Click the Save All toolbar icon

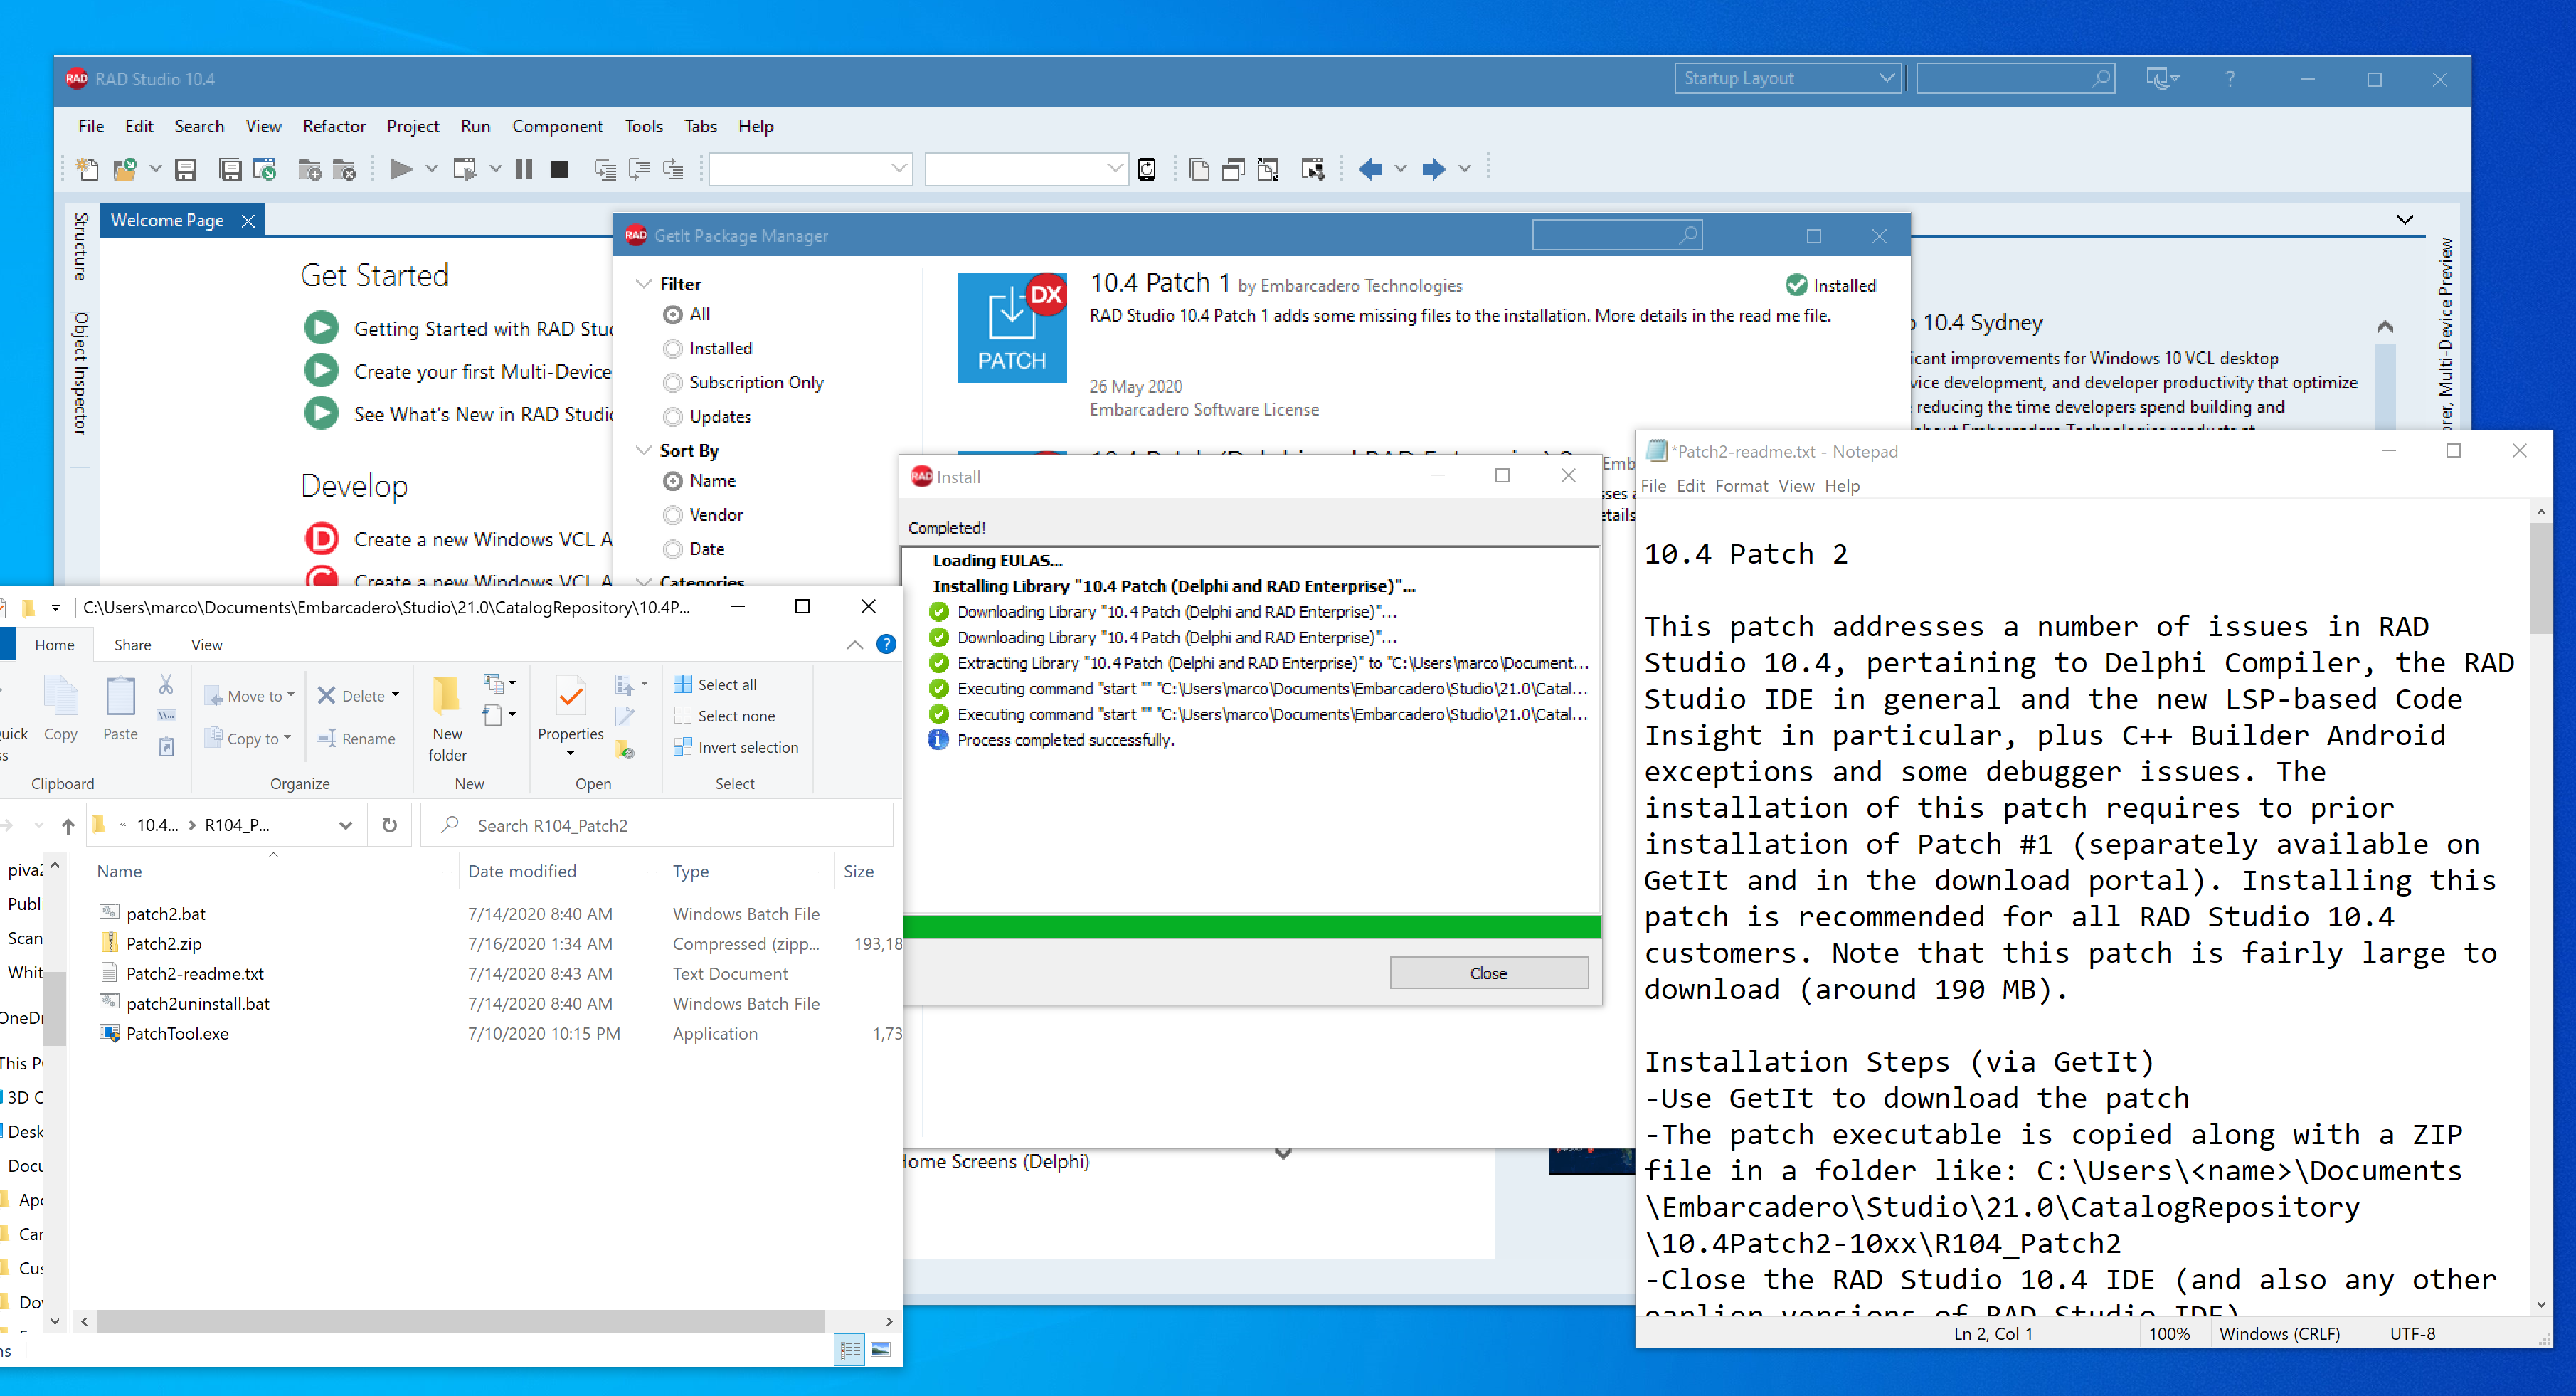[230, 169]
